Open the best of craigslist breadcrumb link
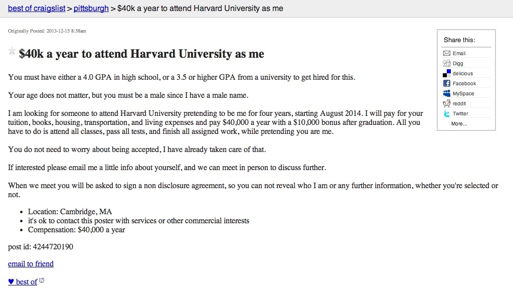513x294 pixels. tap(37, 9)
